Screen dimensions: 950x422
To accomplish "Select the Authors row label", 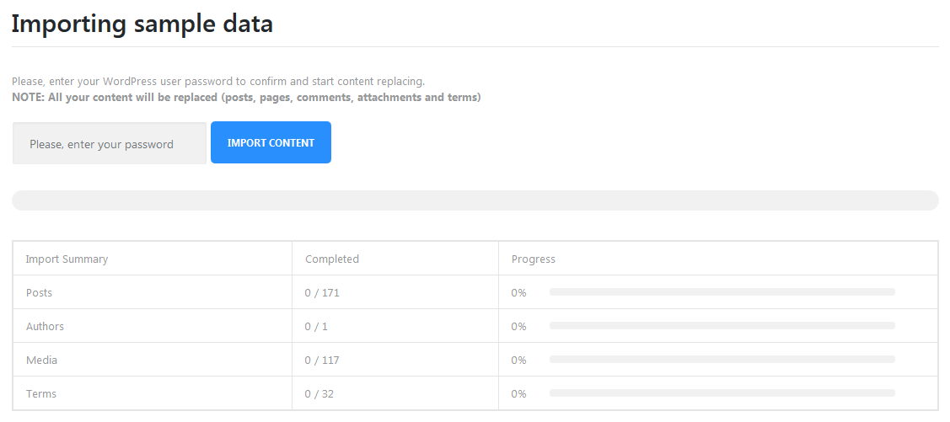I will coord(45,327).
